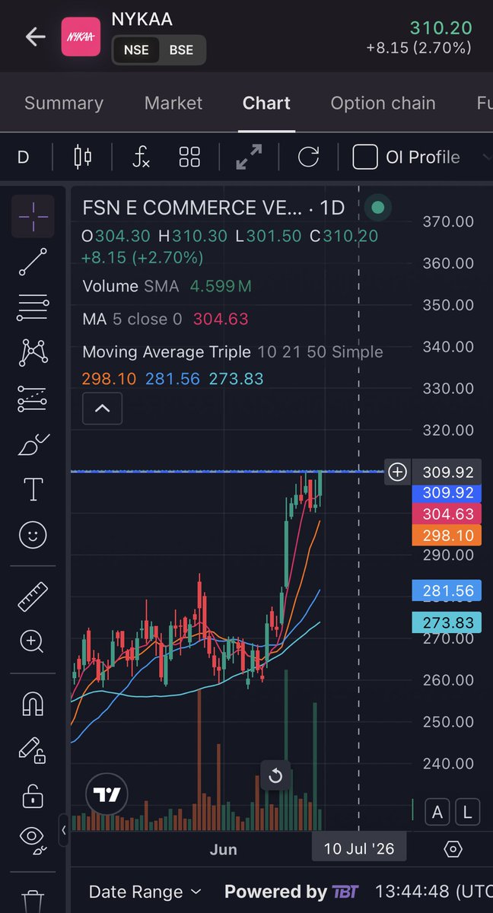Select the MA 5 close indicator legend
The height and width of the screenshot is (913, 493).
pos(165,319)
